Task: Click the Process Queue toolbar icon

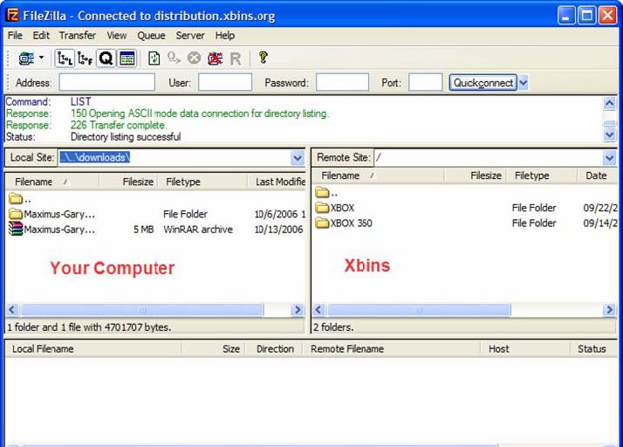Action: point(174,58)
